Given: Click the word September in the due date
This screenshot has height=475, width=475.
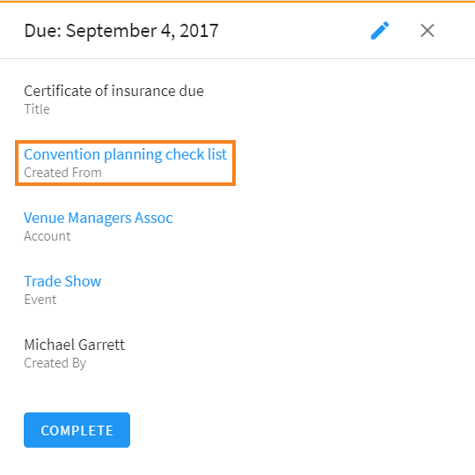Looking at the screenshot, I should coord(111,31).
